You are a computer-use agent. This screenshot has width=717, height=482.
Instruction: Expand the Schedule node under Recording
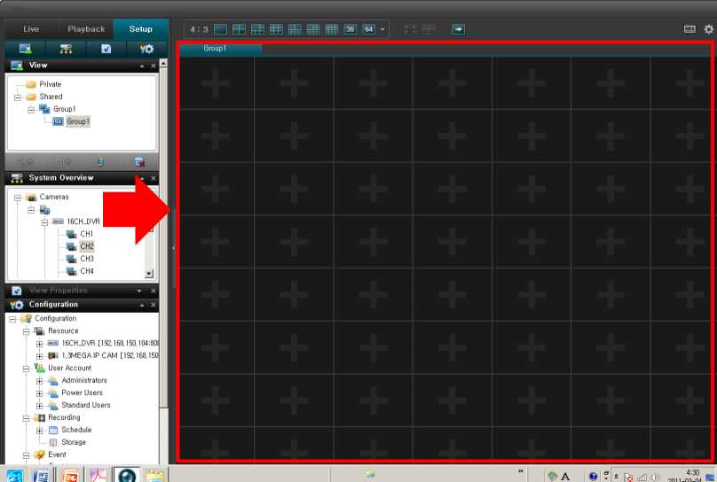pyautogui.click(x=40, y=430)
